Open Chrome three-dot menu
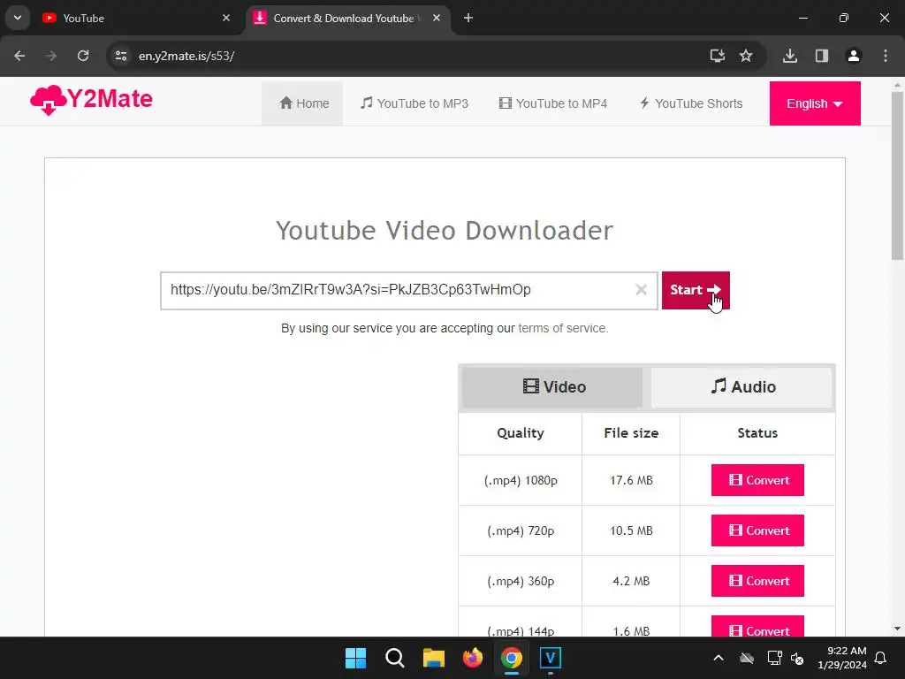This screenshot has height=679, width=905. (x=886, y=56)
